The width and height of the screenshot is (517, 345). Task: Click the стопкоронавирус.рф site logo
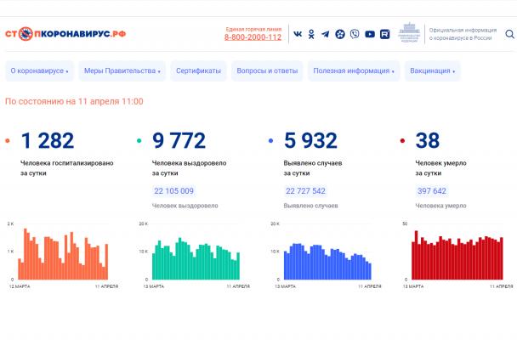pyautogui.click(x=65, y=35)
